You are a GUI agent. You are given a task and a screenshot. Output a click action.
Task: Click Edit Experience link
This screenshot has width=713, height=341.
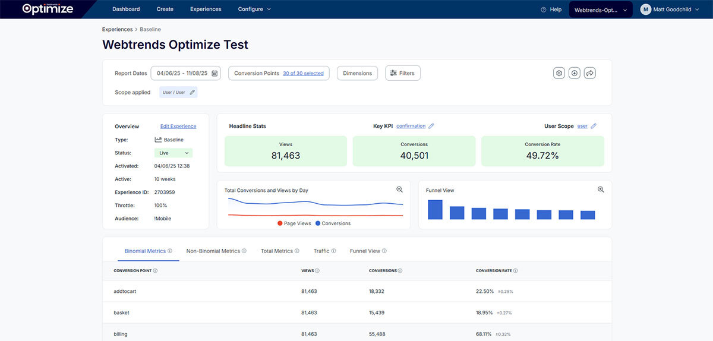tap(178, 127)
